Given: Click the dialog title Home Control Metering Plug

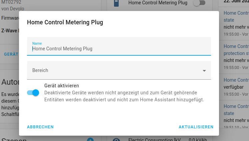Looking at the screenshot, I should point(65,23).
